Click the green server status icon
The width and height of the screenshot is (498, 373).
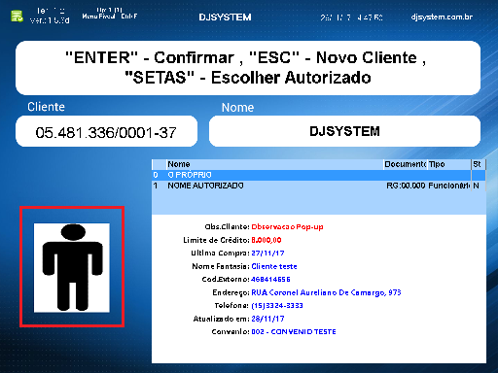[17, 16]
